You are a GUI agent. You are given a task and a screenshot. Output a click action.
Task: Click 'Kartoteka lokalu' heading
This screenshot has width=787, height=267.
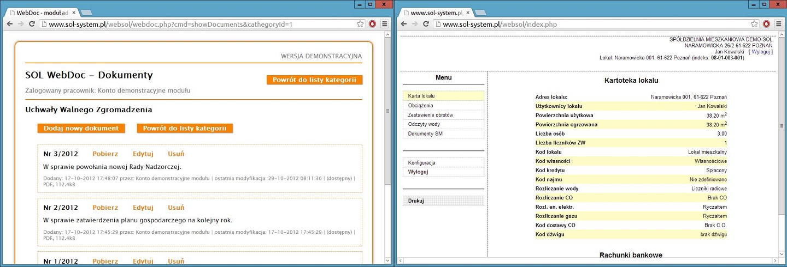coord(631,81)
